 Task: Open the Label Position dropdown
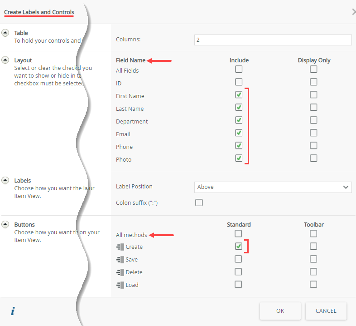click(273, 187)
